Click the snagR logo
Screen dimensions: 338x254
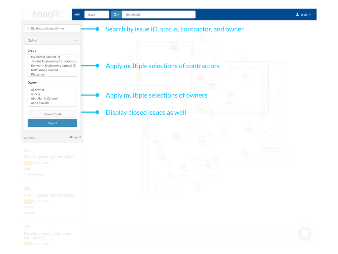[46, 14]
